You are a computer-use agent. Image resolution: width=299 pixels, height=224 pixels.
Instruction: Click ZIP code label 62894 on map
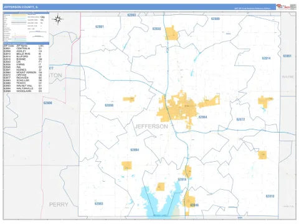pyautogui.click(x=135, y=150)
